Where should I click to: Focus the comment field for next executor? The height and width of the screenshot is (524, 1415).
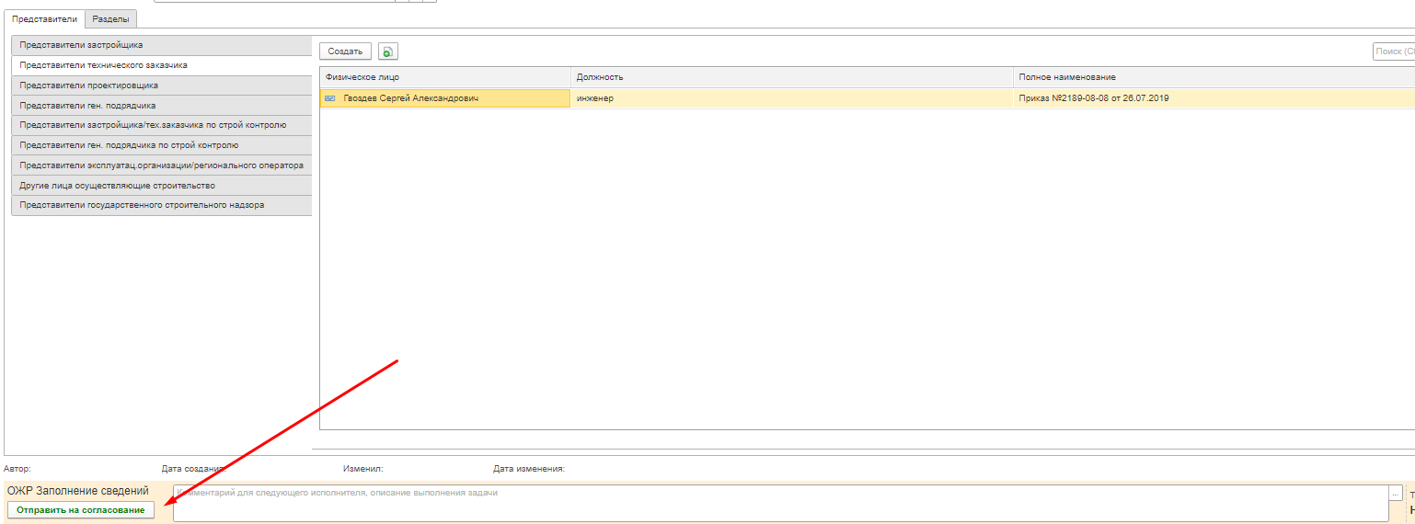point(780,503)
